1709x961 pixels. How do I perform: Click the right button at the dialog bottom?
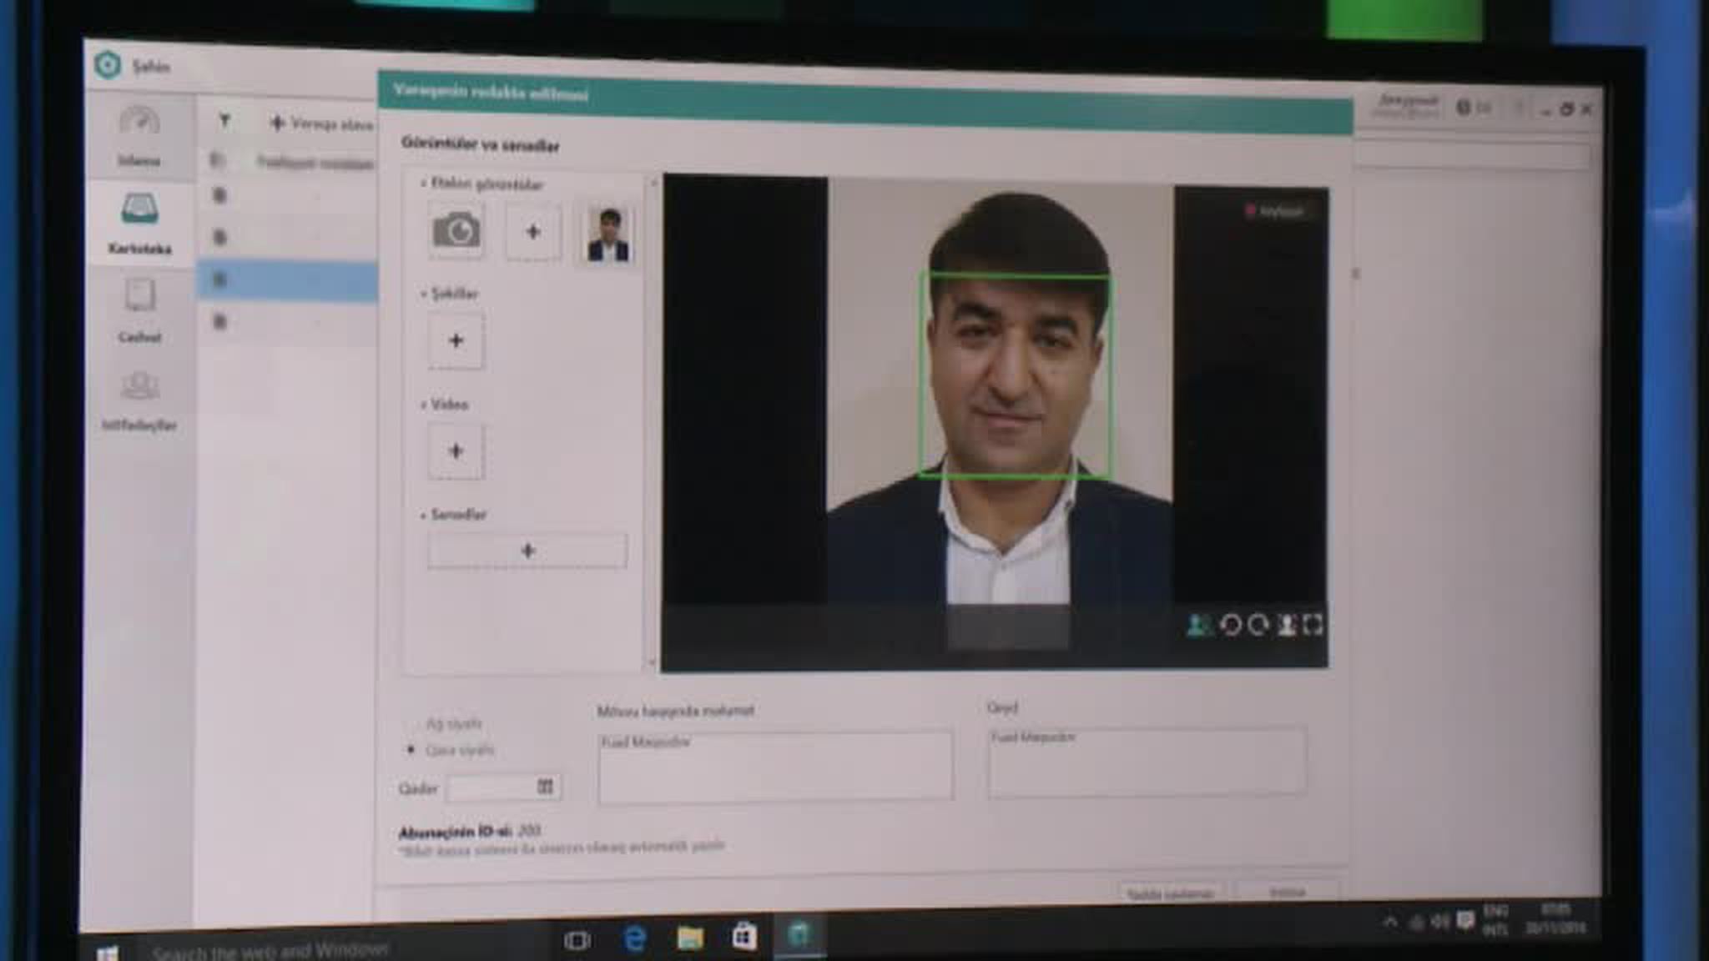click(1287, 892)
